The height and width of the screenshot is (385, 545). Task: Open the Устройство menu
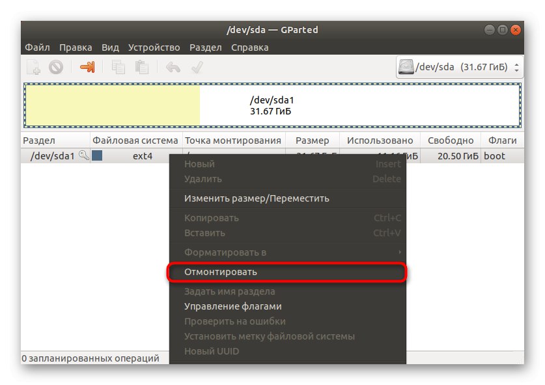click(154, 47)
